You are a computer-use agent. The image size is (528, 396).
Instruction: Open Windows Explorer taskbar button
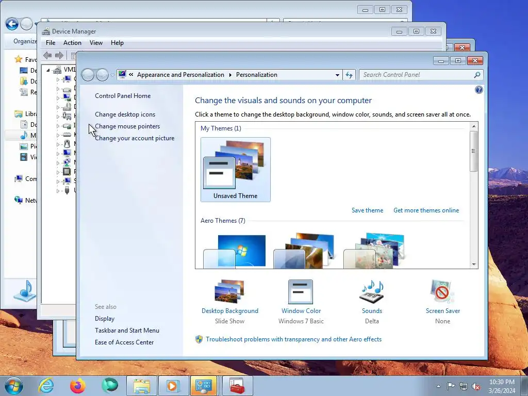(142, 386)
